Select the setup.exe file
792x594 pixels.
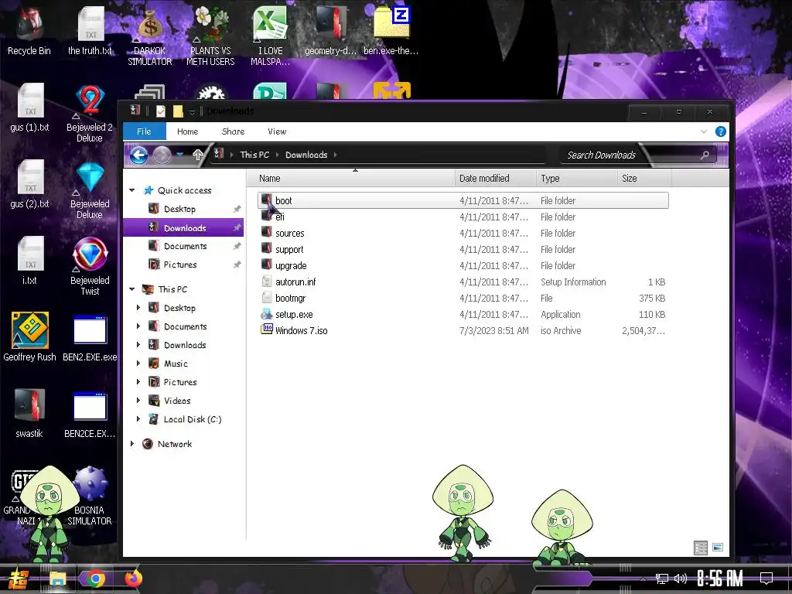click(463, 314)
